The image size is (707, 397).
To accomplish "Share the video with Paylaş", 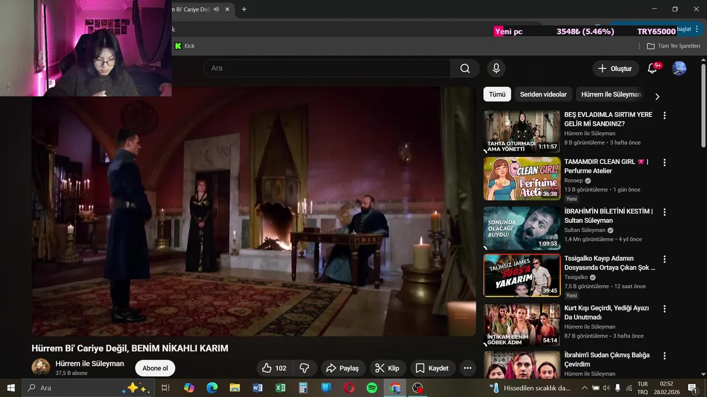I will (342, 368).
